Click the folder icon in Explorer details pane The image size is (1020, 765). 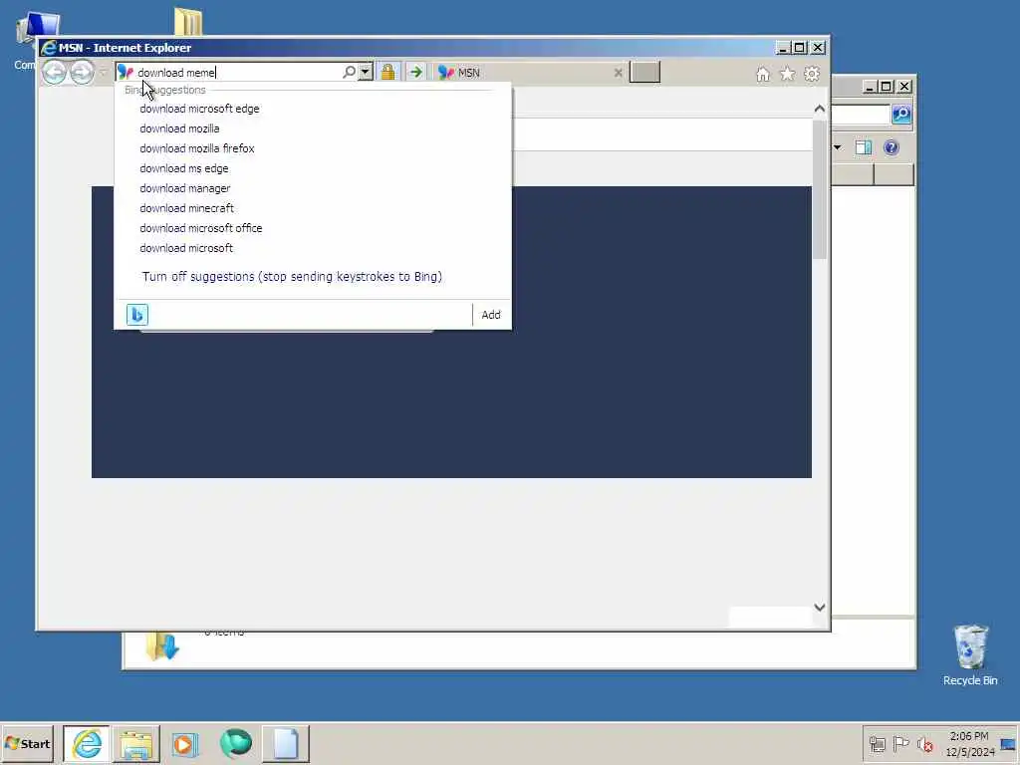(x=161, y=647)
